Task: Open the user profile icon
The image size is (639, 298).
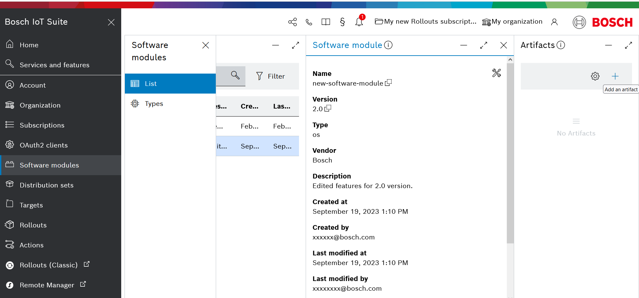Action: (554, 22)
